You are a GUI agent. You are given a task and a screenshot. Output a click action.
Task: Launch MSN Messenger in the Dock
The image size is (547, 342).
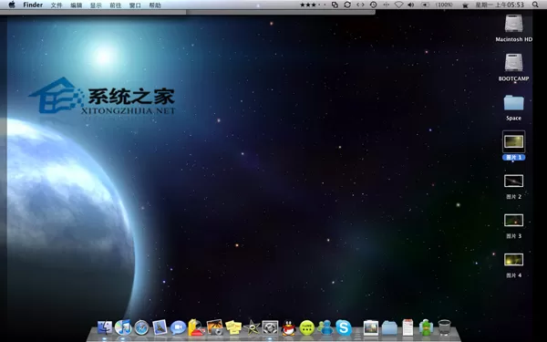(x=325, y=328)
